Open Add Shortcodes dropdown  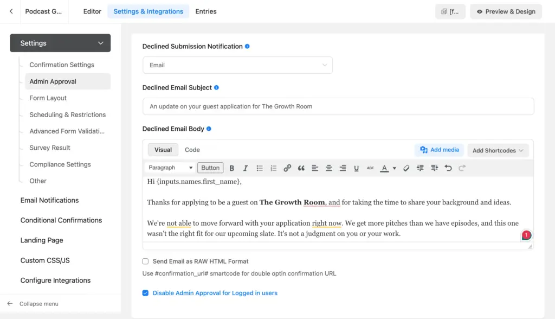tap(498, 150)
